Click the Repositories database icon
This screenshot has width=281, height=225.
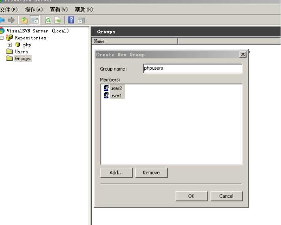[x=9, y=38]
